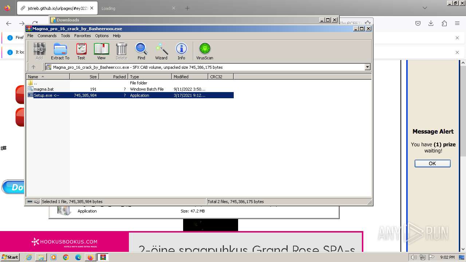The image size is (466, 262).
Task: Open the Firefox extensions icon
Action: tap(444, 23)
